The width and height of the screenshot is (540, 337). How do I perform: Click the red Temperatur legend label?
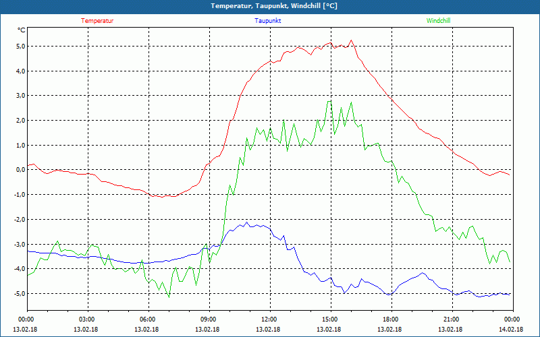click(97, 21)
